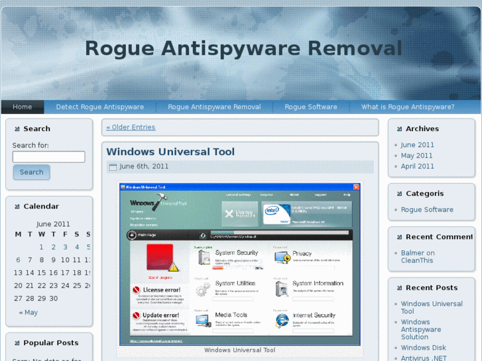This screenshot has width=482, height=361.
Task: Click the Media Tools icon in screenshot
Action: (204, 320)
